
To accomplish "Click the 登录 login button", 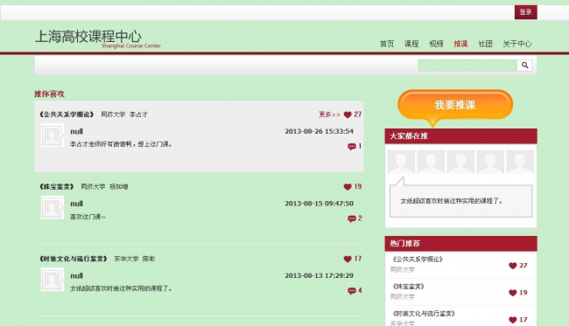I will [x=525, y=12].
